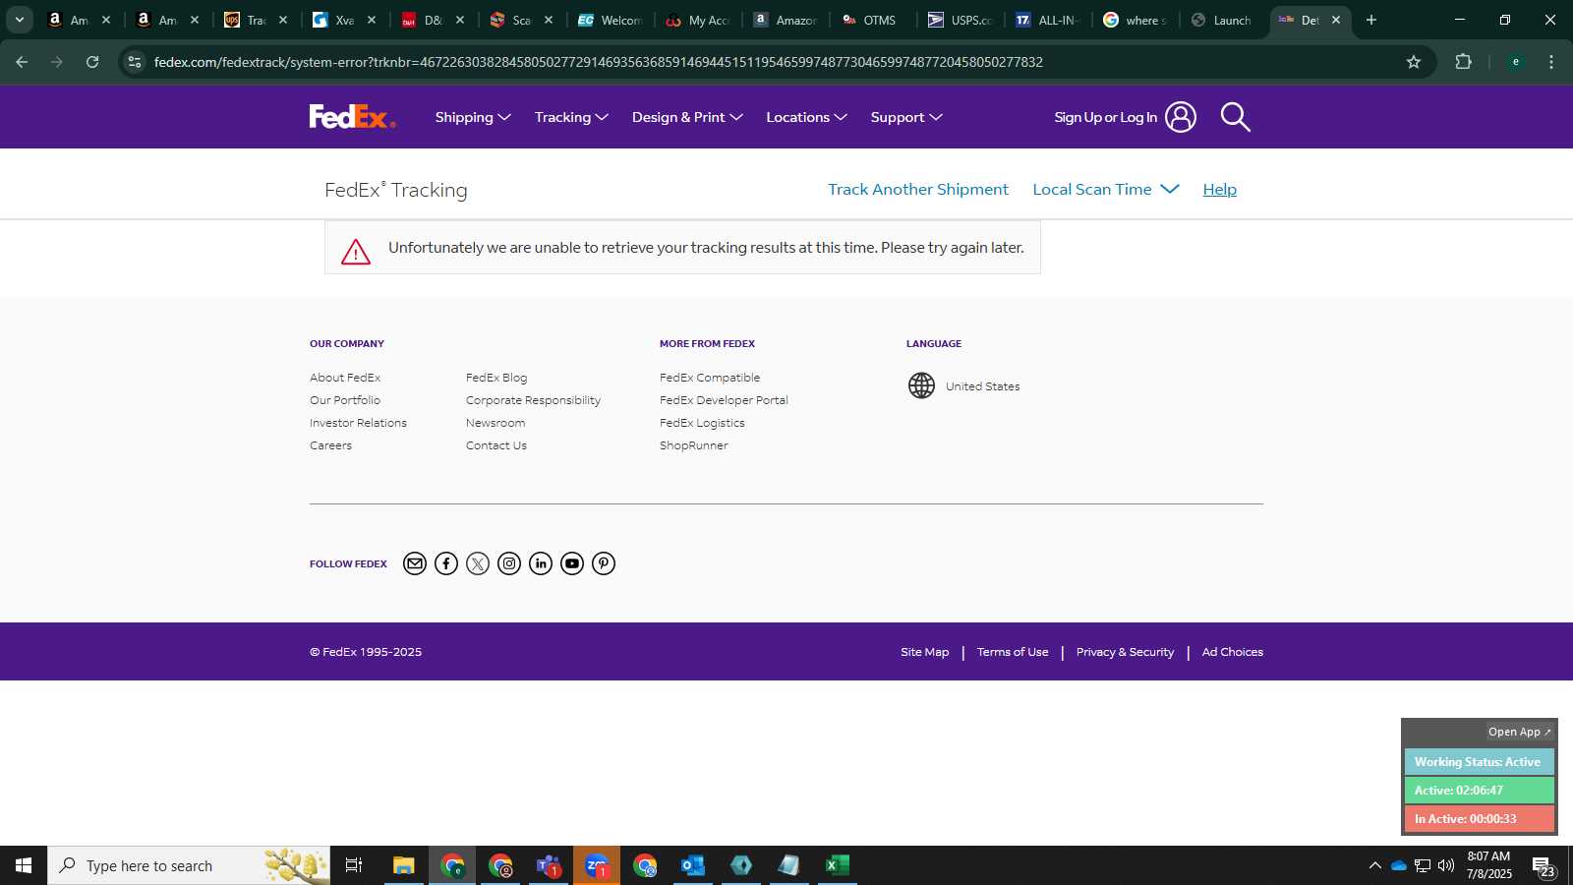Open the Careers link
The height and width of the screenshot is (885, 1573).
point(330,445)
